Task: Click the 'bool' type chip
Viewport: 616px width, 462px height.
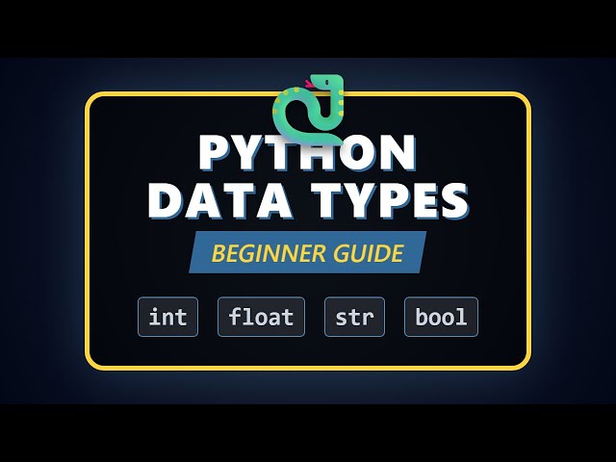Action: pyautogui.click(x=441, y=317)
